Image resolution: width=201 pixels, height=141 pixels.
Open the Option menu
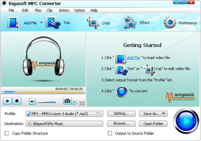click(80, 10)
